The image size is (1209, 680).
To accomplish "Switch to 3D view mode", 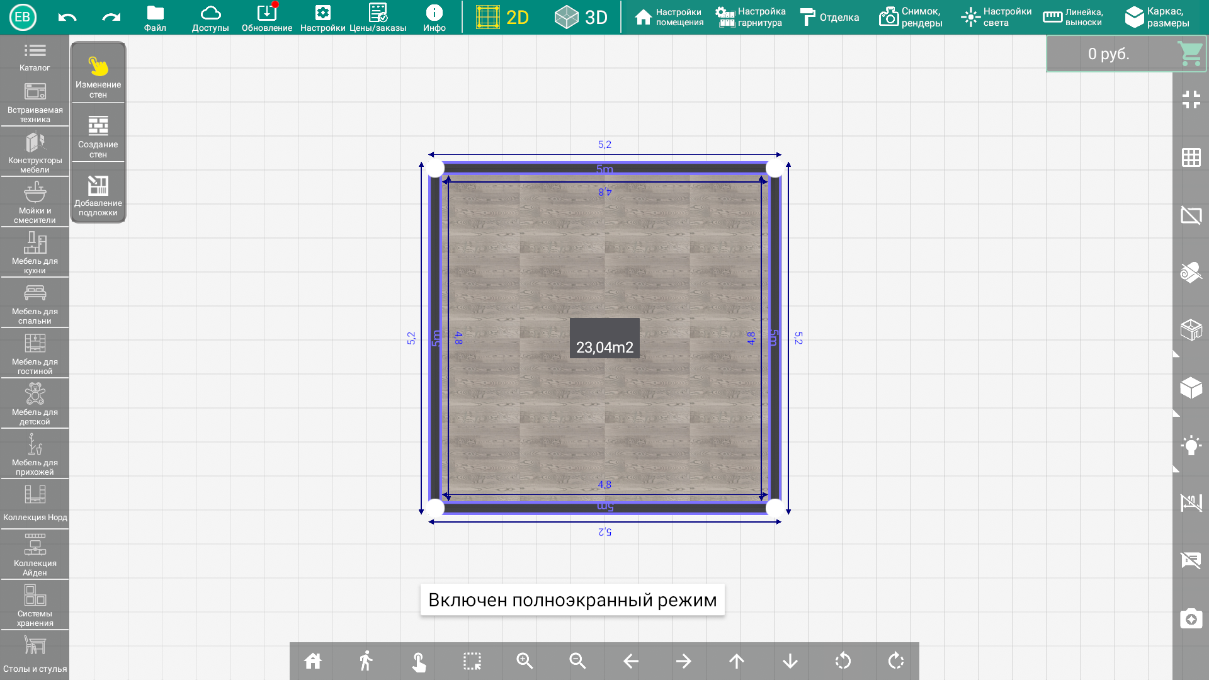I will [581, 17].
